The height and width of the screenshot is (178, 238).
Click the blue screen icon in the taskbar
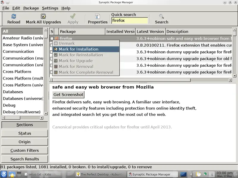point(183,174)
